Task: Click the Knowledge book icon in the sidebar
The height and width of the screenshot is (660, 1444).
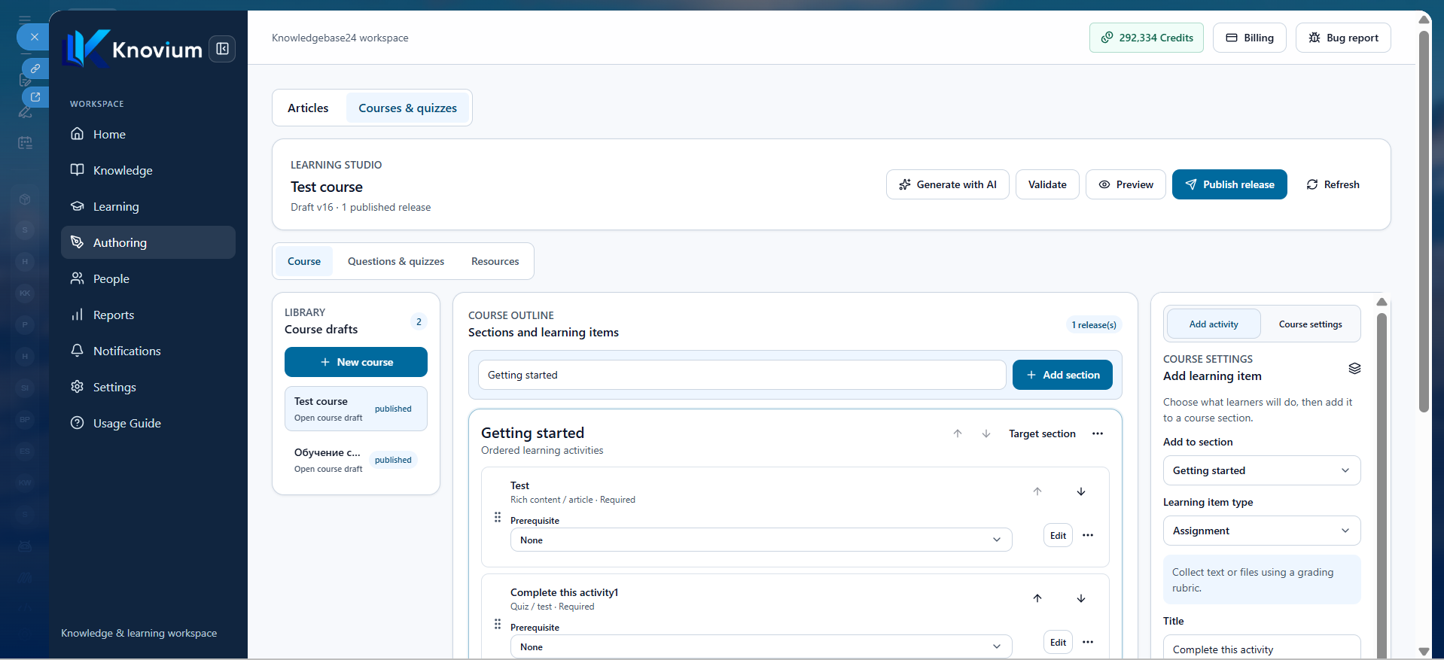Action: [x=77, y=170]
